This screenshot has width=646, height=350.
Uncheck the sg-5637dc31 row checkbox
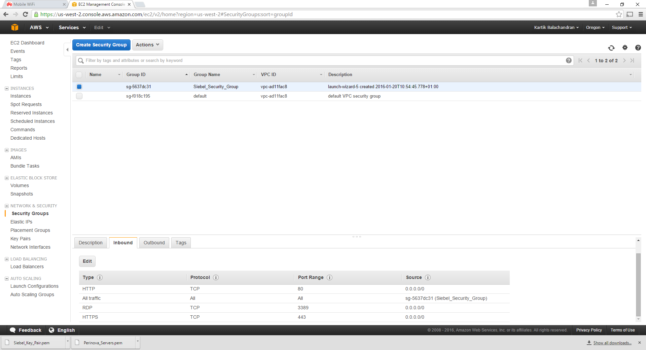pos(79,87)
